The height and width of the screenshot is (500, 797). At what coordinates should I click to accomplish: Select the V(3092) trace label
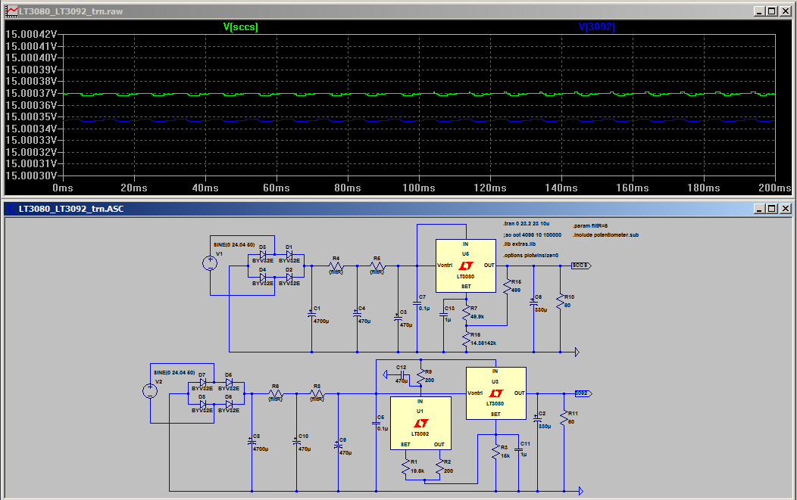pos(597,27)
